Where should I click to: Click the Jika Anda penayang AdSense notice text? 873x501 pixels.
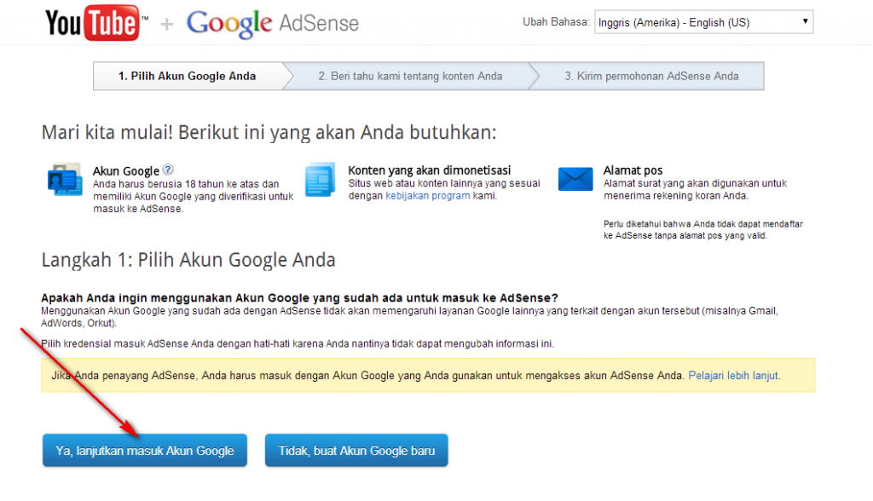[x=367, y=376]
